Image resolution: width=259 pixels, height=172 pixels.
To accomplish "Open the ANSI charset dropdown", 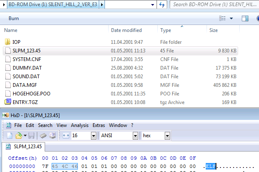I will [135, 136].
